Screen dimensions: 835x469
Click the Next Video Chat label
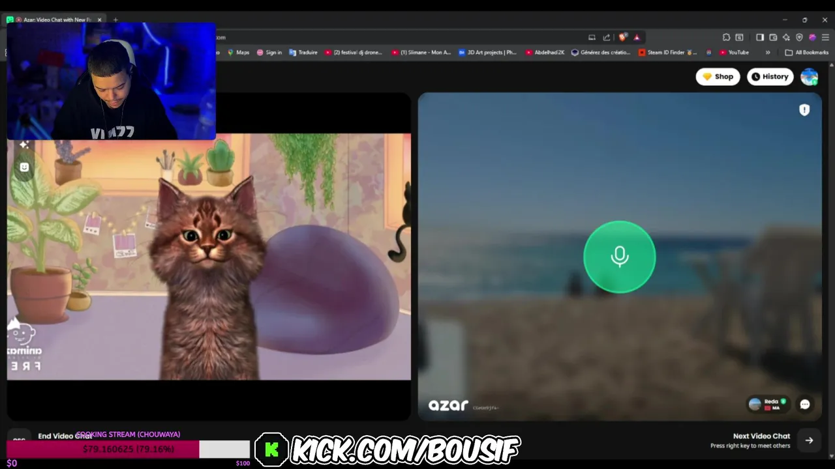(761, 436)
